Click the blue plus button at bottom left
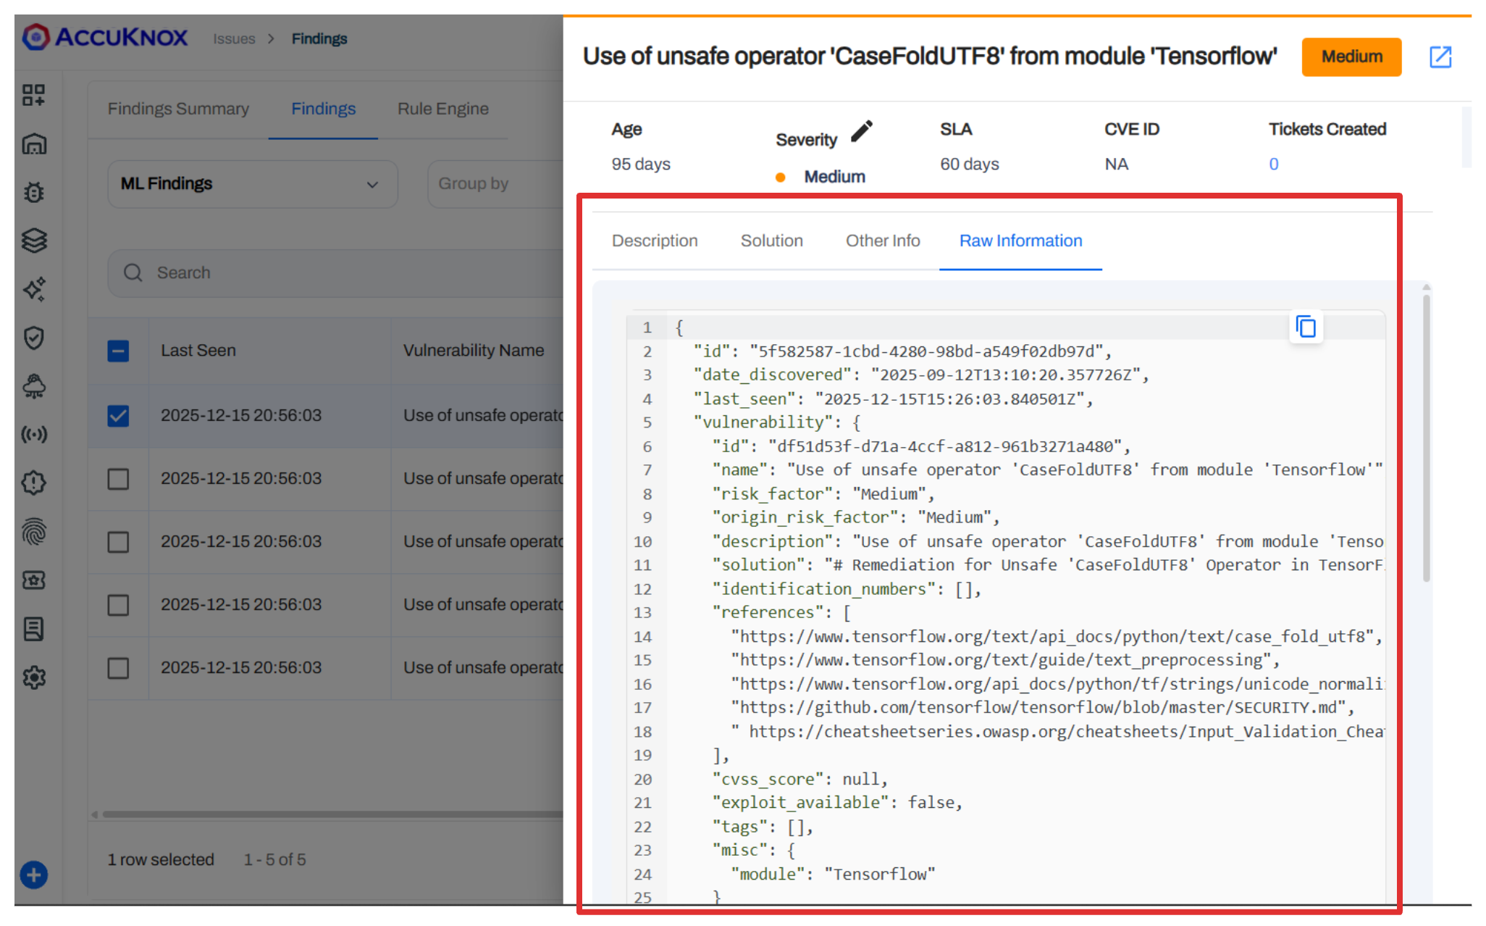Screen dimensions: 1486x926 coord(33,875)
